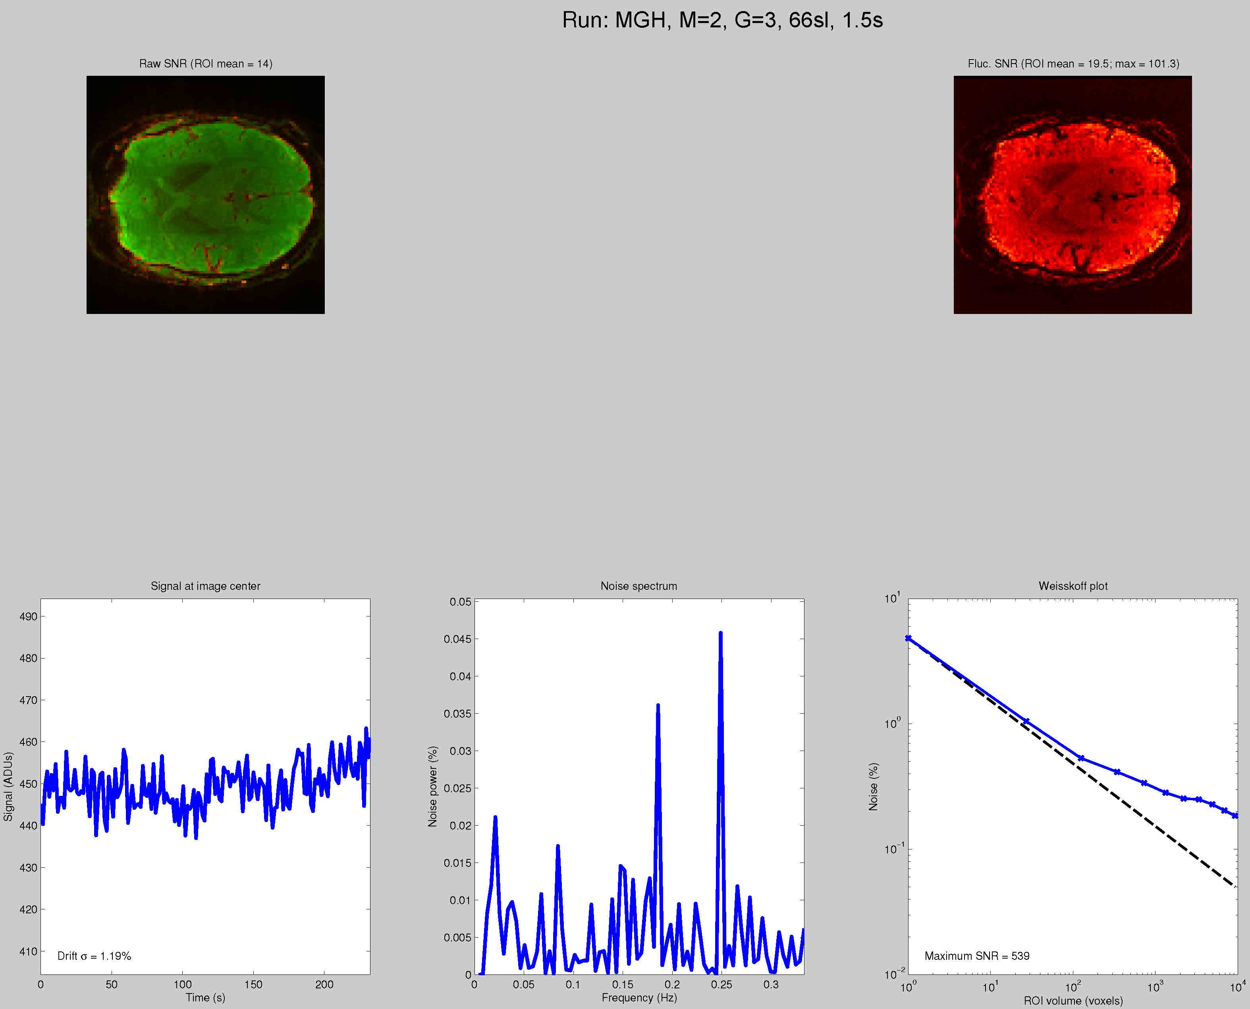
Task: Click the 'Raw SNR (ROI mean = 14)' title
Action: [205, 64]
